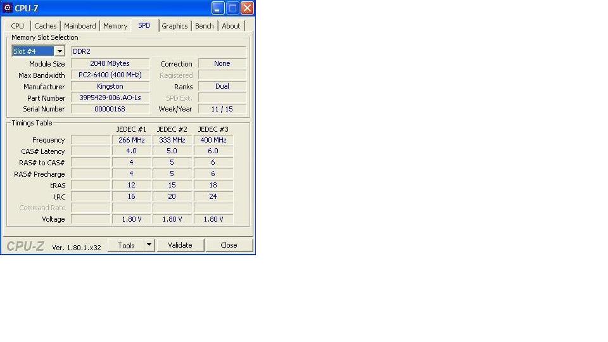The width and height of the screenshot is (608, 342).
Task: Click part number 39P5429-006.AO-Ls
Action: tap(110, 98)
